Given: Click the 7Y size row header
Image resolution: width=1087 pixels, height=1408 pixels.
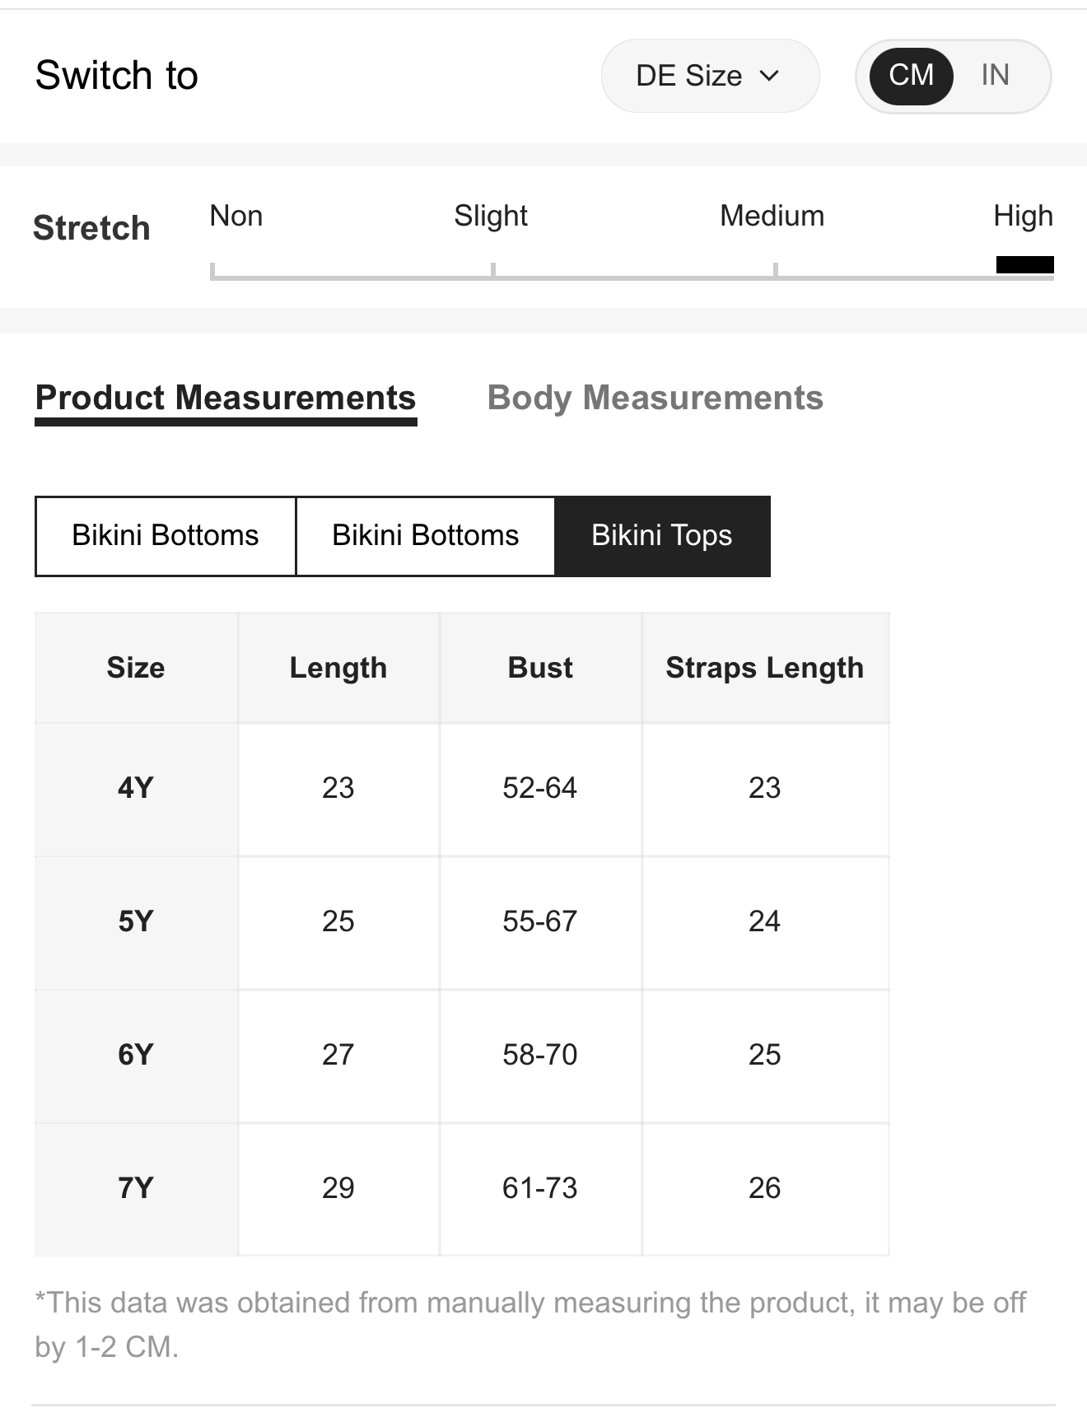Looking at the screenshot, I should (136, 1188).
